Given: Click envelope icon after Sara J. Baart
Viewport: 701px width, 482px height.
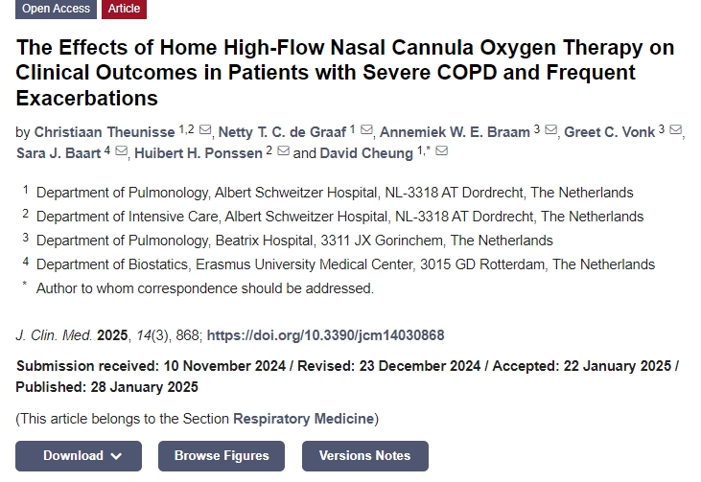Looking at the screenshot, I should click(x=121, y=152).
